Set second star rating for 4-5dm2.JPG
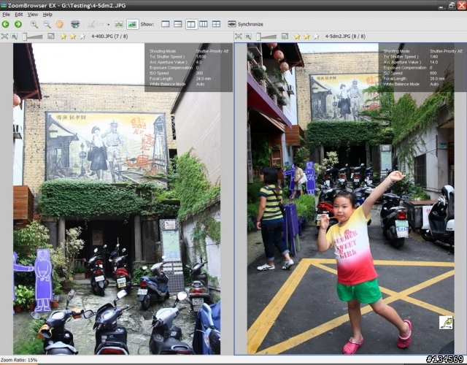Screen dimensions: 467x365 (306, 36)
